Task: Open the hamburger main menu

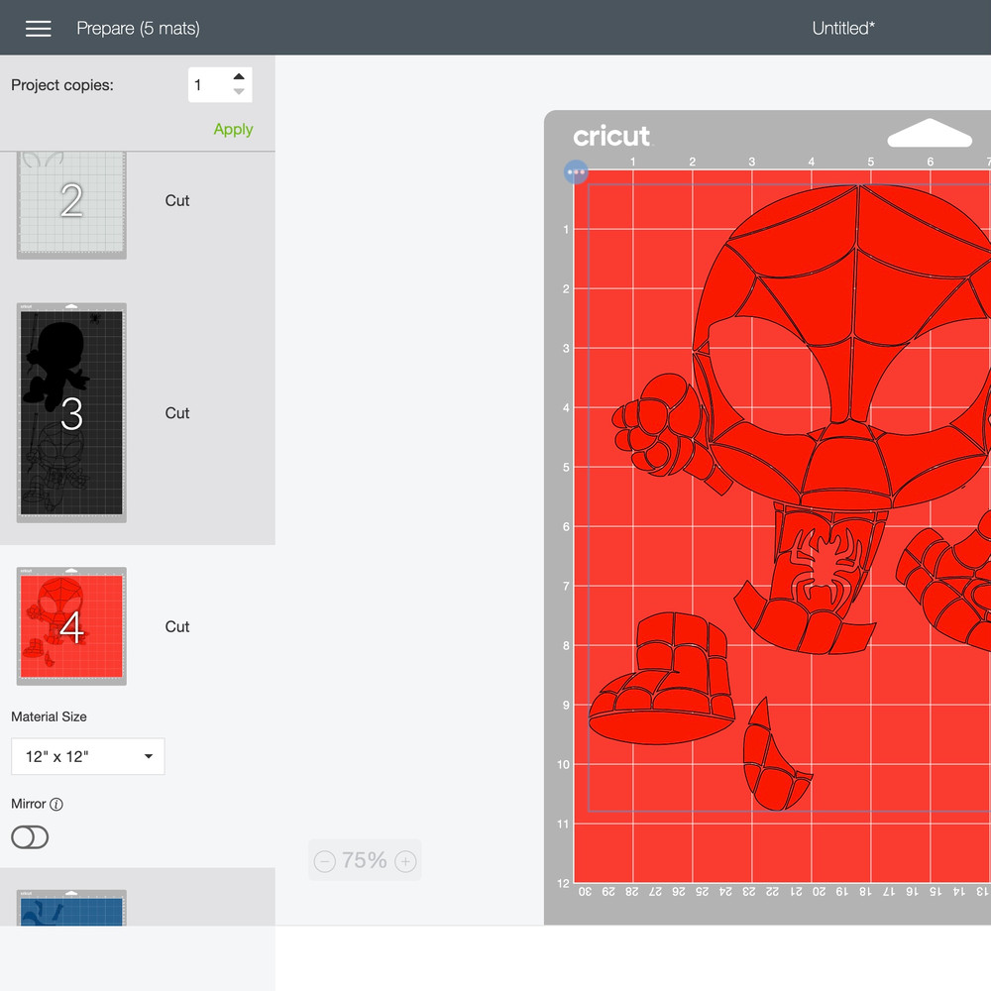Action: pos(38,29)
